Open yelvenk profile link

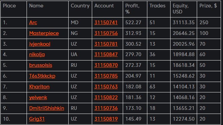[38, 97]
